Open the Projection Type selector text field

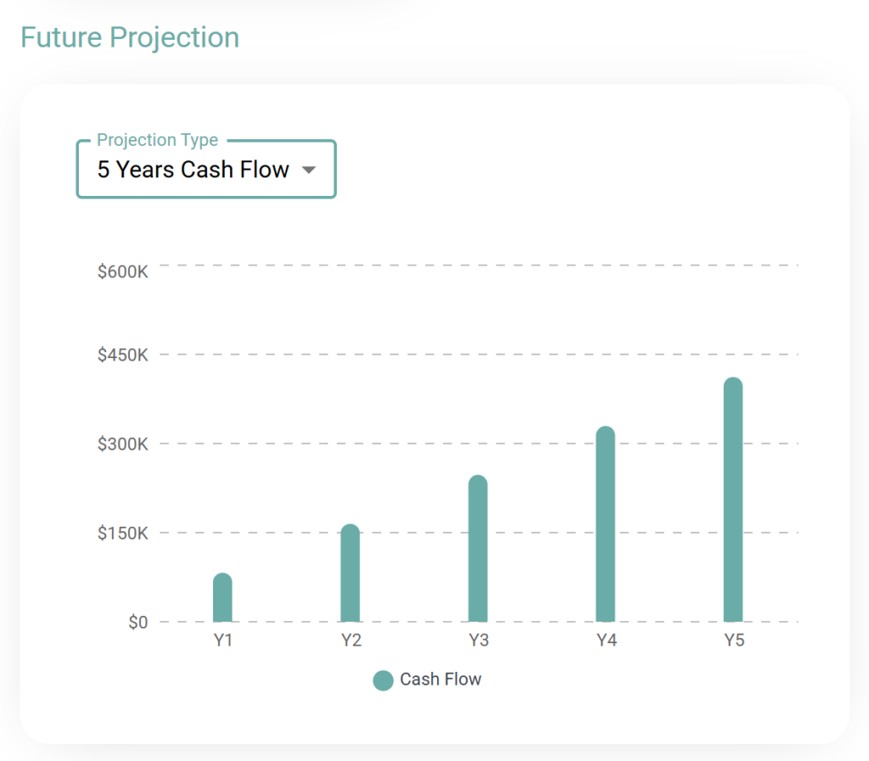[193, 170]
